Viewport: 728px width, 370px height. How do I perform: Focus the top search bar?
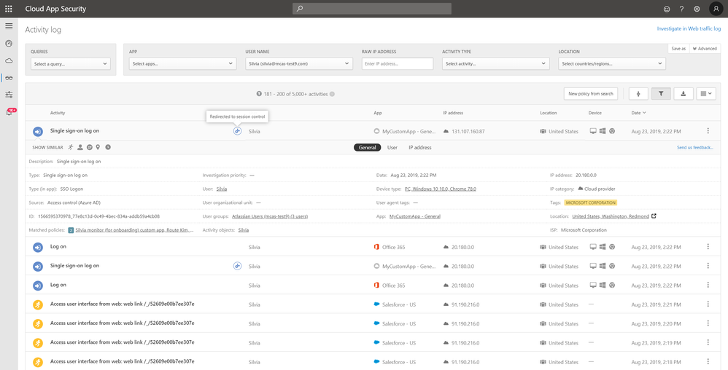(x=372, y=9)
